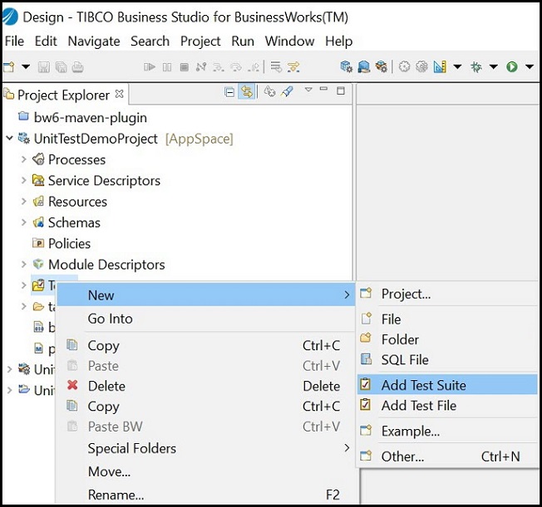Choose Rename... from context menu

(206, 495)
